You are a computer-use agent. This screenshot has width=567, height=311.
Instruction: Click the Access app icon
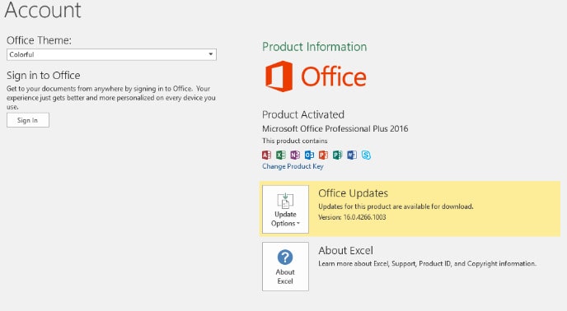tap(266, 155)
